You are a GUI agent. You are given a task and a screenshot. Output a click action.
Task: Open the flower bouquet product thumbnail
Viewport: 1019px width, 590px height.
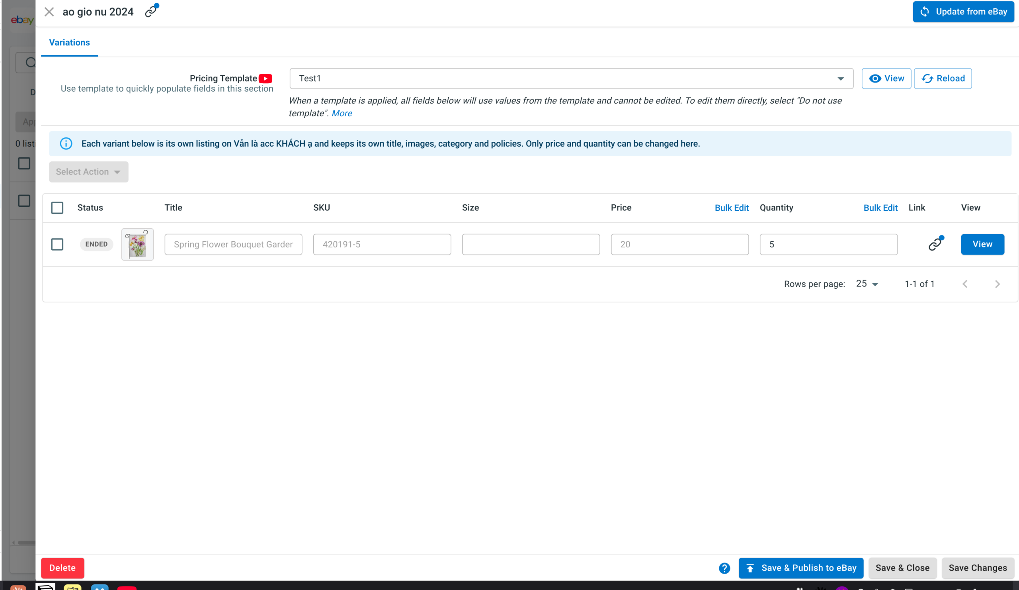(137, 245)
